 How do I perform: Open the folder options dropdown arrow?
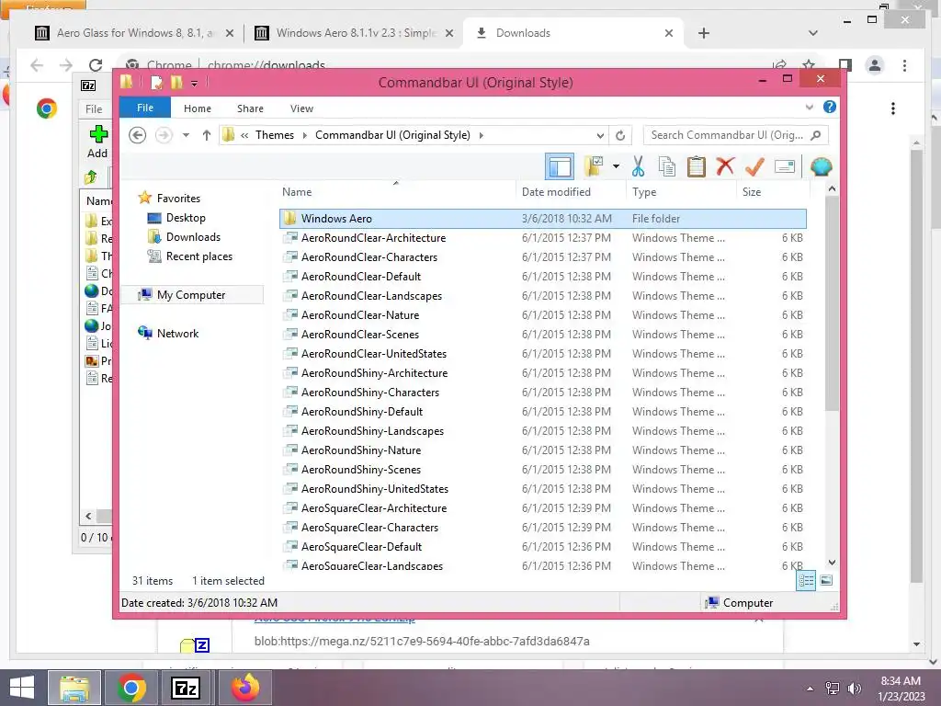[616, 166]
